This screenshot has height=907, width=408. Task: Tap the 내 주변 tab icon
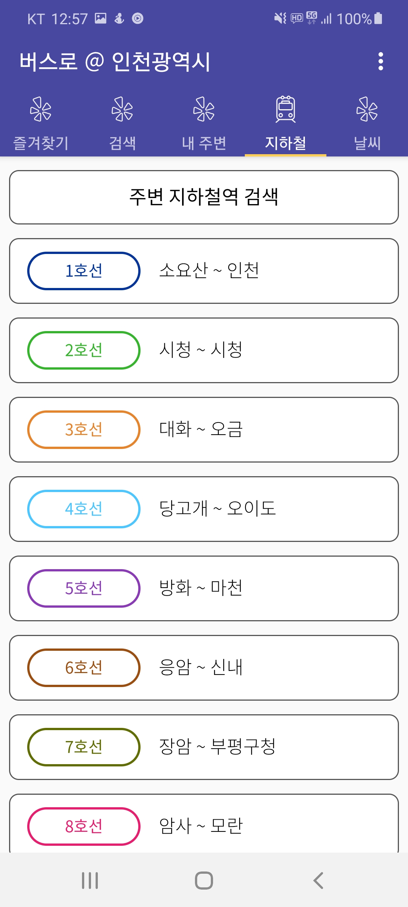point(204,109)
